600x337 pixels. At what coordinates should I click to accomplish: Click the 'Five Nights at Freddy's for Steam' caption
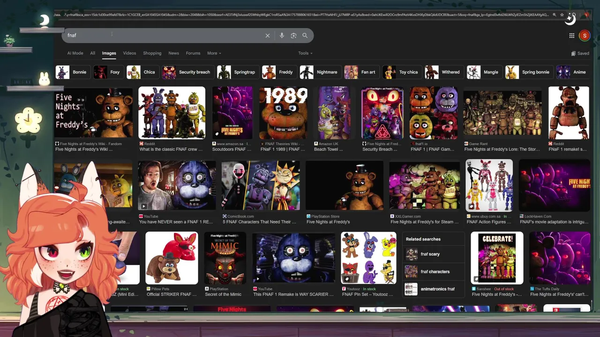425,222
